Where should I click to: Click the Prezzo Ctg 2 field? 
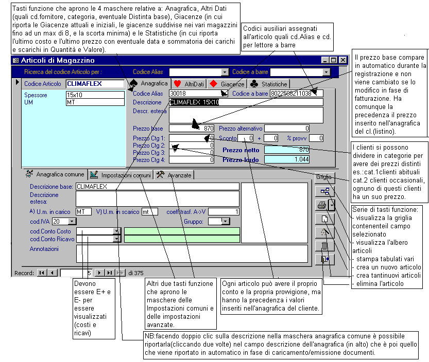click(192, 146)
